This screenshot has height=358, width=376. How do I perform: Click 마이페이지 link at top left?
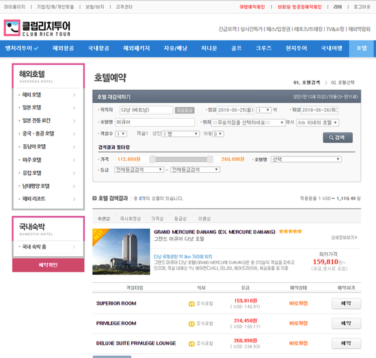click(14, 7)
